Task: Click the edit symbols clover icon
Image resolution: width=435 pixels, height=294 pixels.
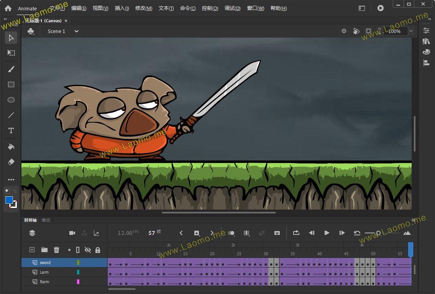Action: click(31, 31)
